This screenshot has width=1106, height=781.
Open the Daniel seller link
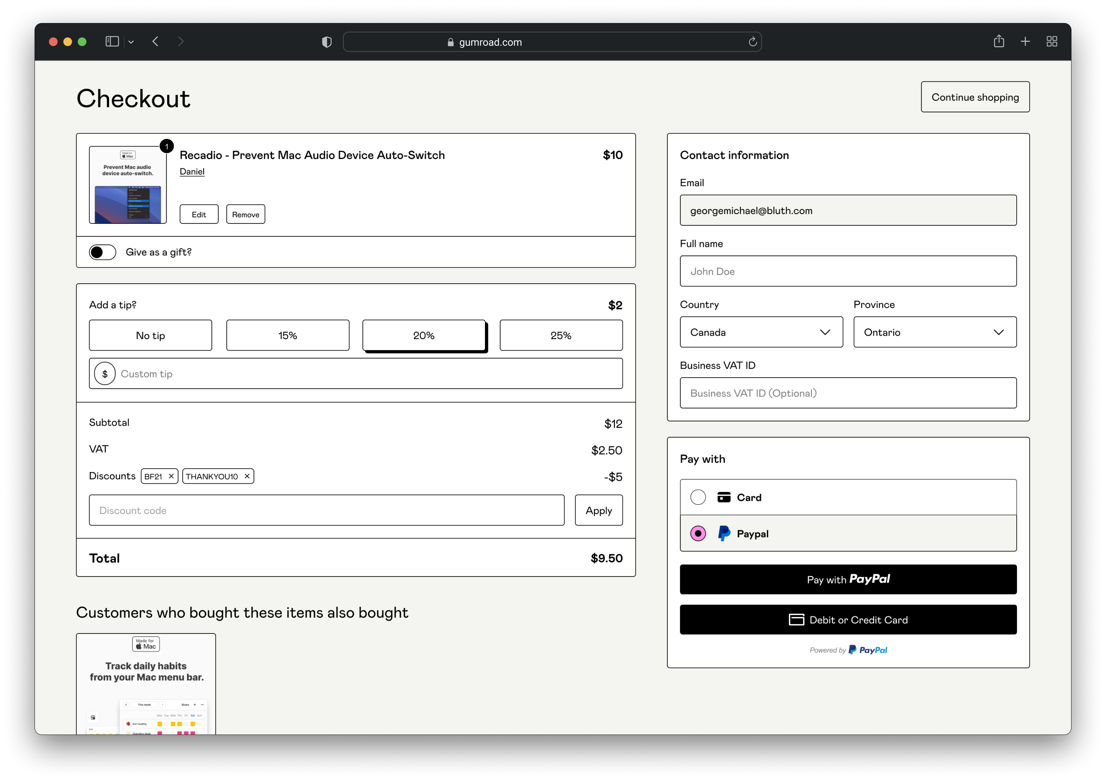[192, 171]
